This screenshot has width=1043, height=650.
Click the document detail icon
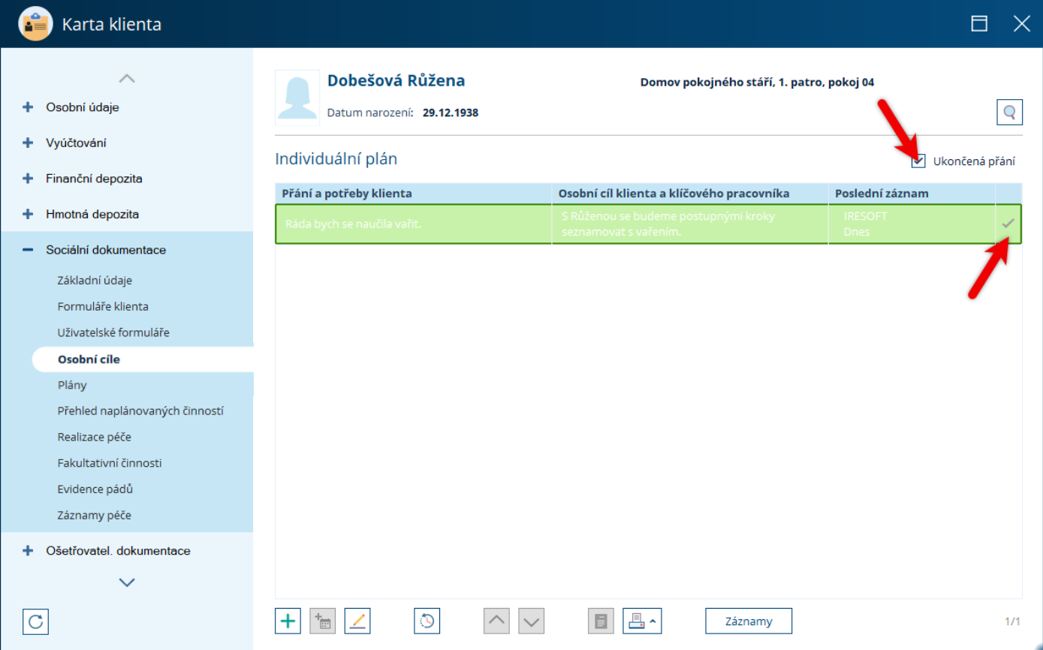point(601,621)
